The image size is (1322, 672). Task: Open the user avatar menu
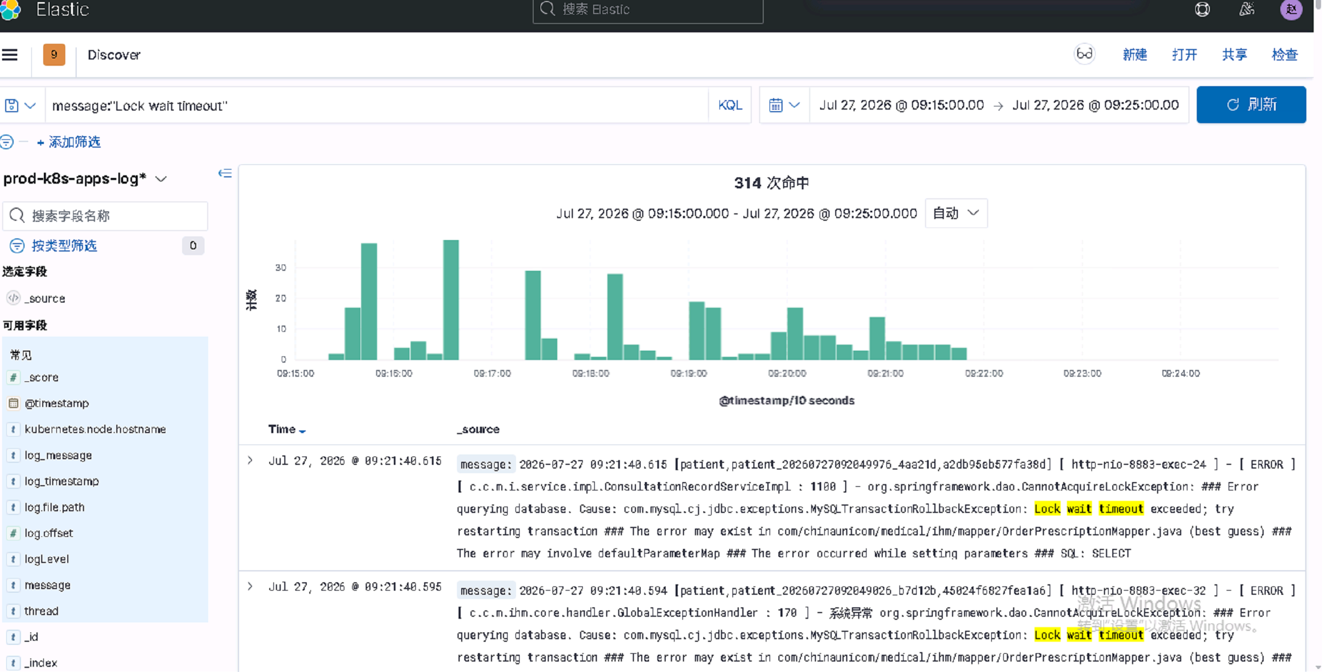(x=1291, y=9)
